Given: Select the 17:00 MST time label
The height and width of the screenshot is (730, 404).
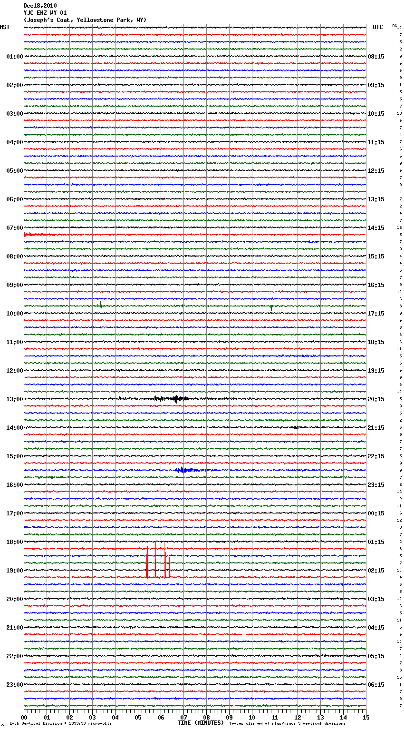Looking at the screenshot, I should [15, 513].
